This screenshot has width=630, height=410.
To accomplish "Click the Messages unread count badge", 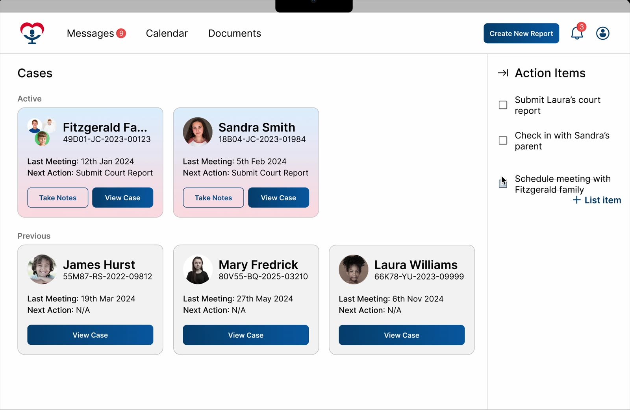I will point(121,33).
